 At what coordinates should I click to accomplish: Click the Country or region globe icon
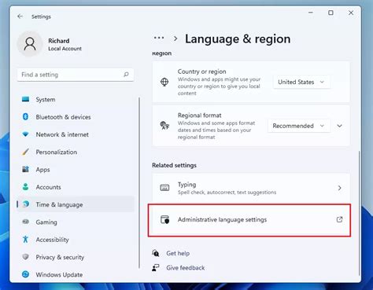164,82
